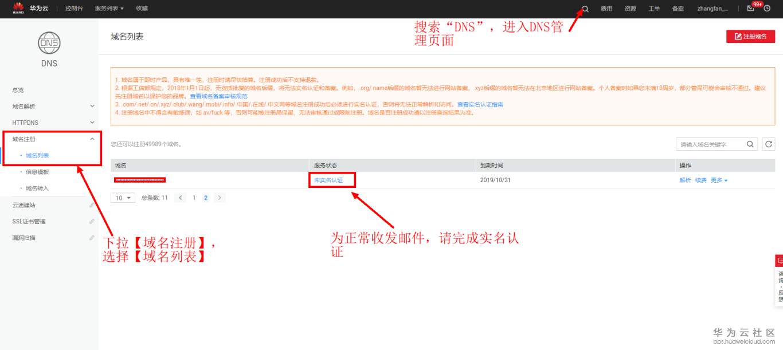
Task: Select 域名转入 in the sidebar
Action: pos(37,188)
